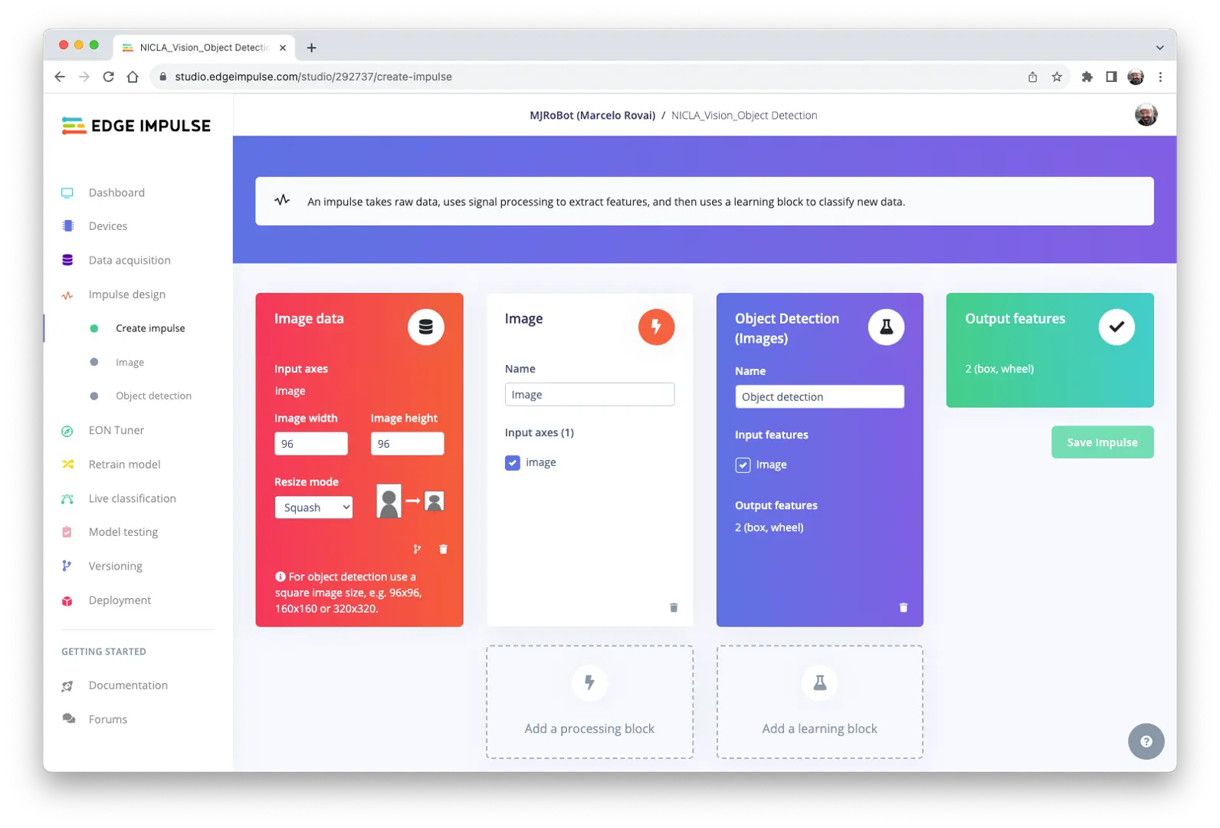
Task: Click trash icon in Image data block
Action: coord(443,549)
